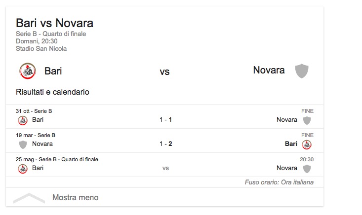
Task: Click Bari crest in 19 mar match
Action: coord(307,144)
